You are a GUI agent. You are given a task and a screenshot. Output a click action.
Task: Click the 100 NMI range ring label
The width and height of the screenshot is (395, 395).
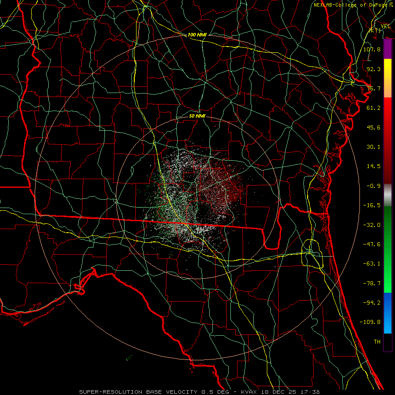[x=197, y=35]
